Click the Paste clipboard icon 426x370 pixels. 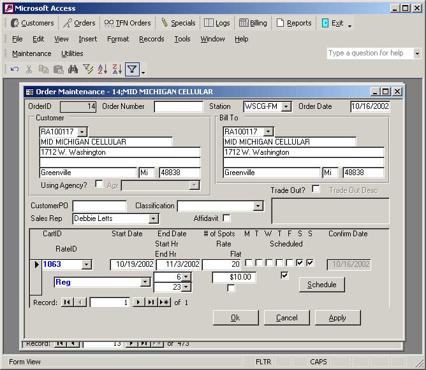(58, 69)
